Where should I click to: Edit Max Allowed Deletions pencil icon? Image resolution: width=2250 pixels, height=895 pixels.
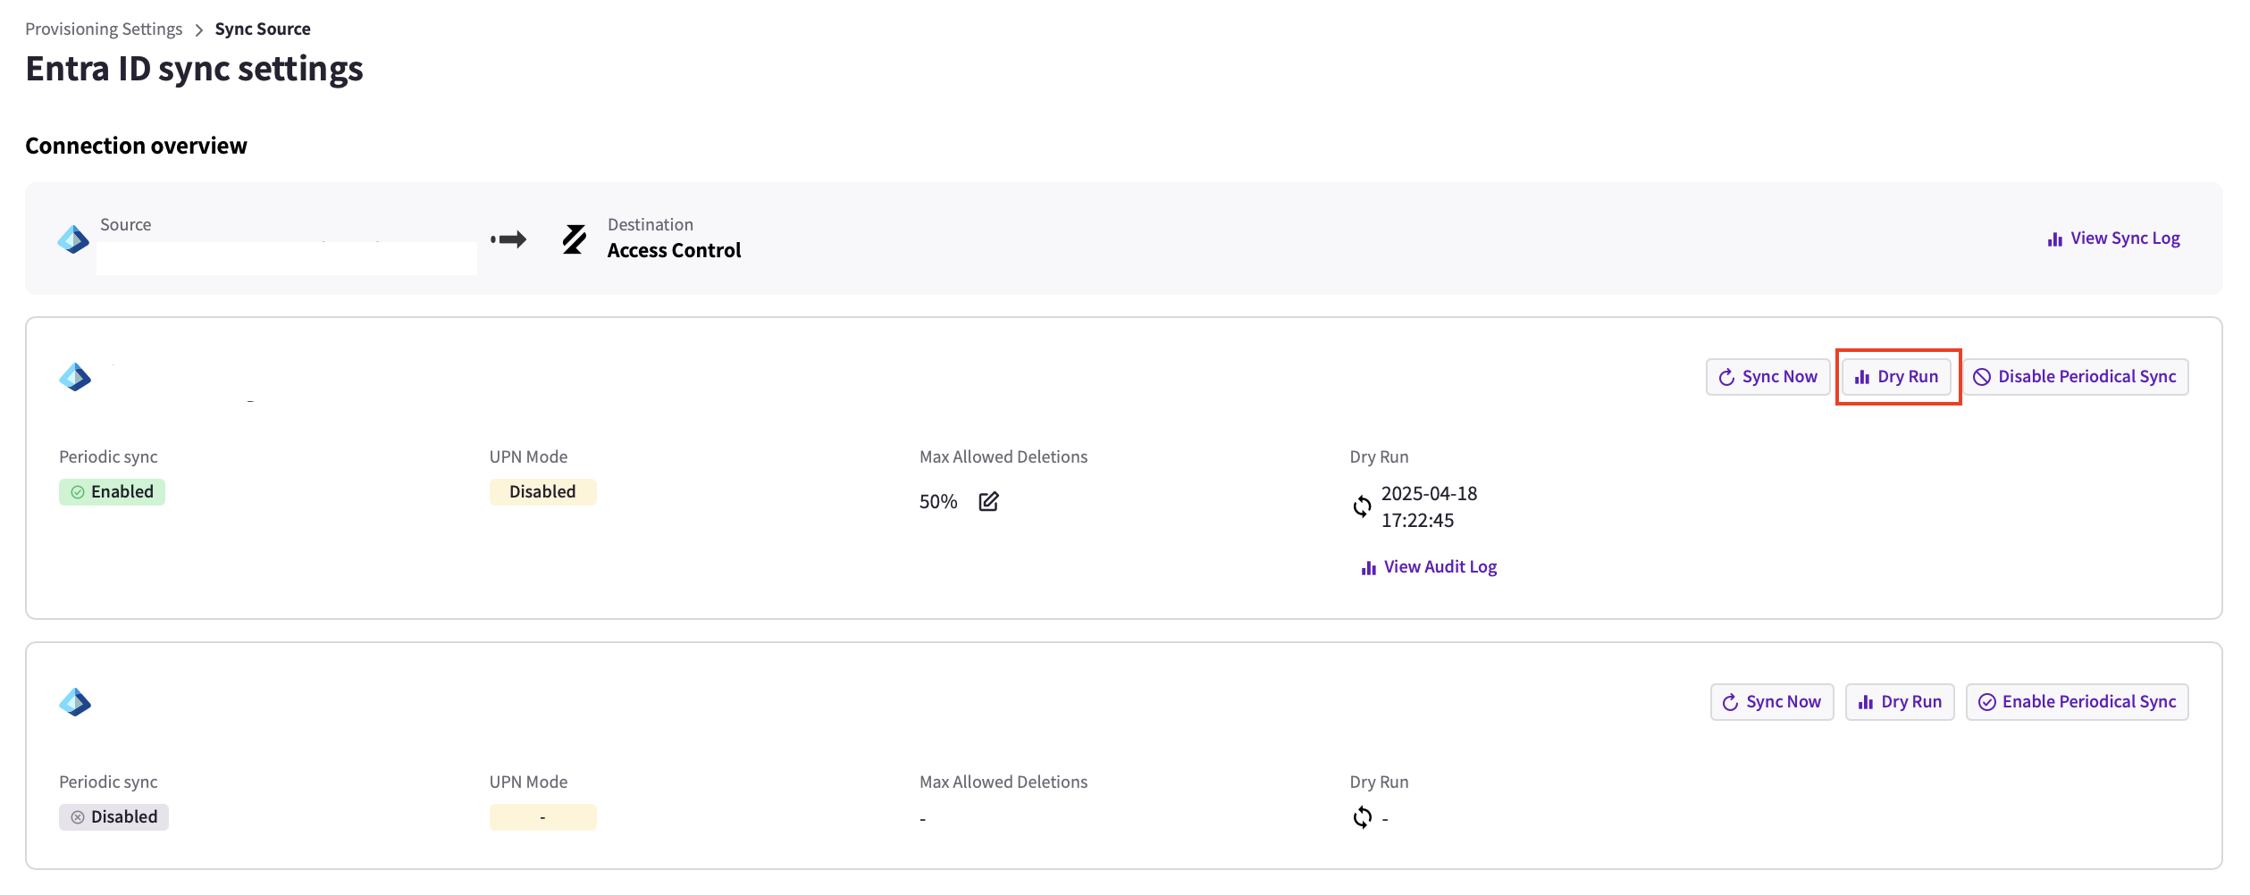[988, 501]
